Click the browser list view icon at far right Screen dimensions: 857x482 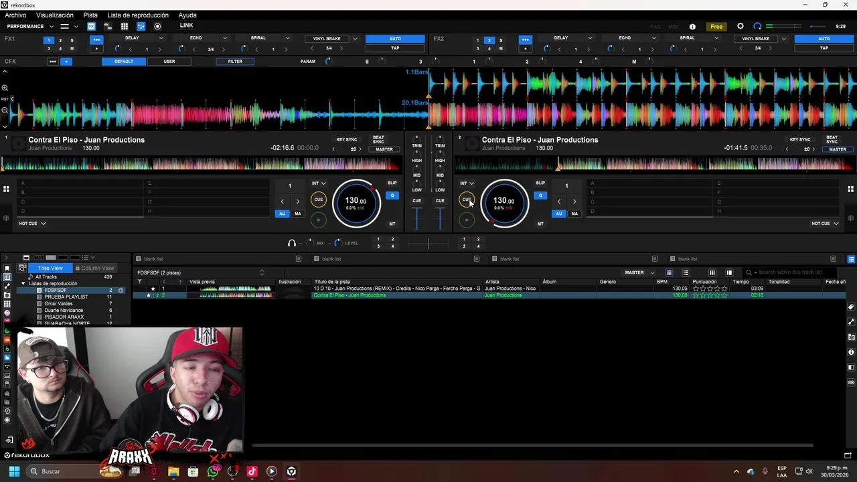[851, 259]
